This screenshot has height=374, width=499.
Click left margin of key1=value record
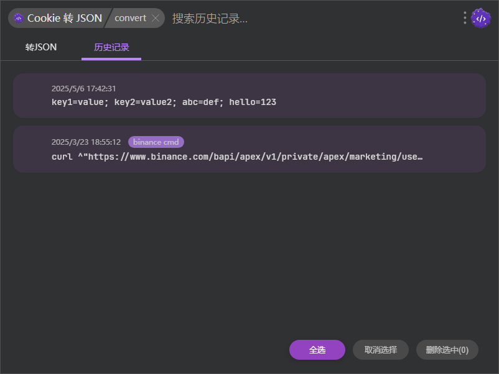click(x=31, y=96)
